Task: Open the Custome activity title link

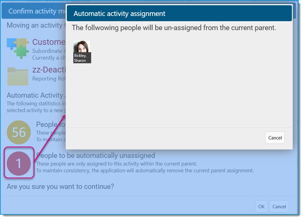Action: [49, 42]
